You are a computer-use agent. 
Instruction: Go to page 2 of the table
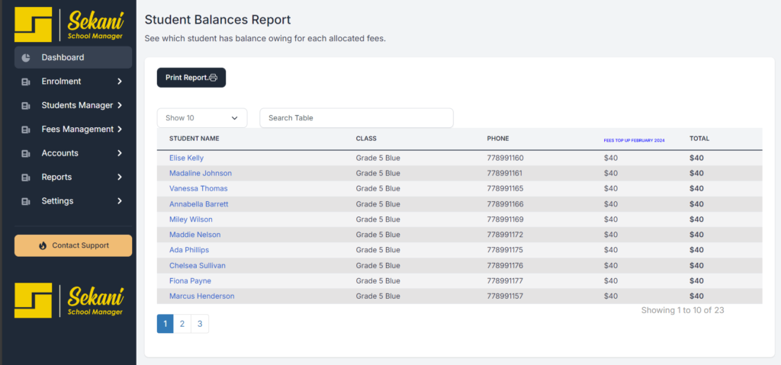click(182, 324)
